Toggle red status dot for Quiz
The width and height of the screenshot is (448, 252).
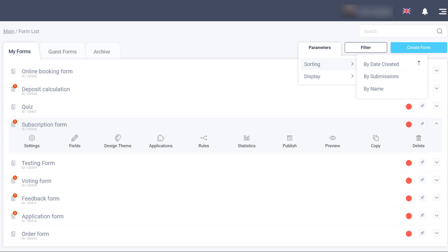pyautogui.click(x=409, y=107)
